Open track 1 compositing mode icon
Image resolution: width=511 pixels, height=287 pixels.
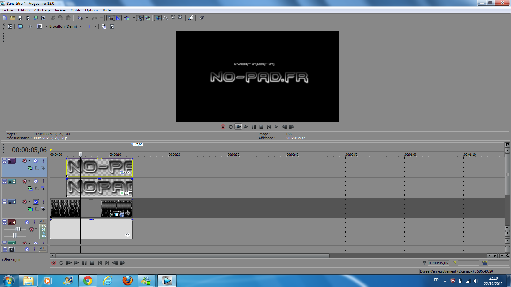(30, 168)
